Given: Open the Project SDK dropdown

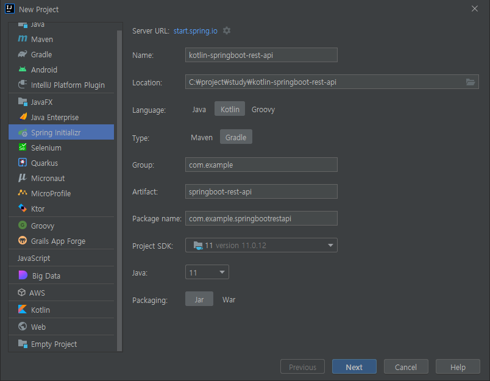Looking at the screenshot, I should pos(261,245).
